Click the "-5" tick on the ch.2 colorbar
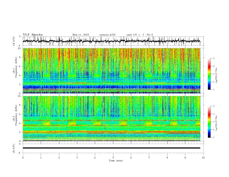The height and width of the screenshot is (177, 229). [x=213, y=122]
